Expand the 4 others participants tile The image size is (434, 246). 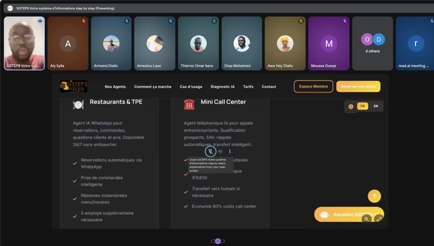(372, 42)
